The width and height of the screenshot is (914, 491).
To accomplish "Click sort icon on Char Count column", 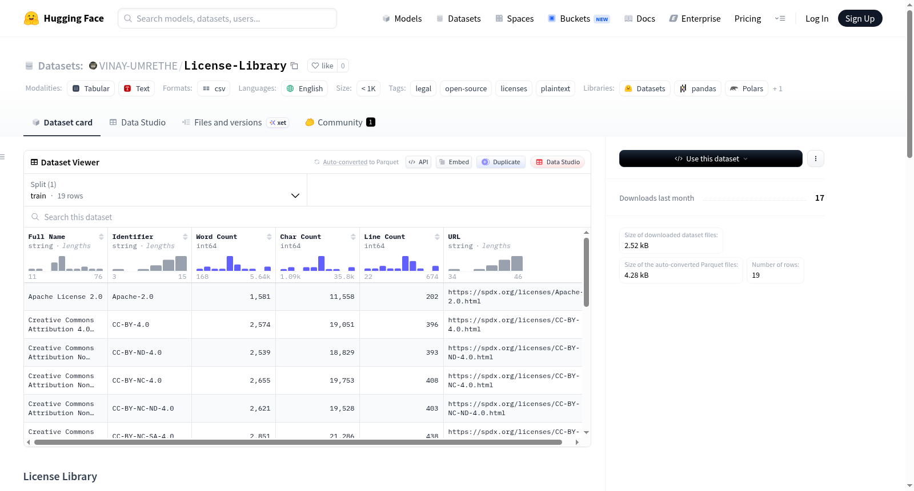I will 353,237.
